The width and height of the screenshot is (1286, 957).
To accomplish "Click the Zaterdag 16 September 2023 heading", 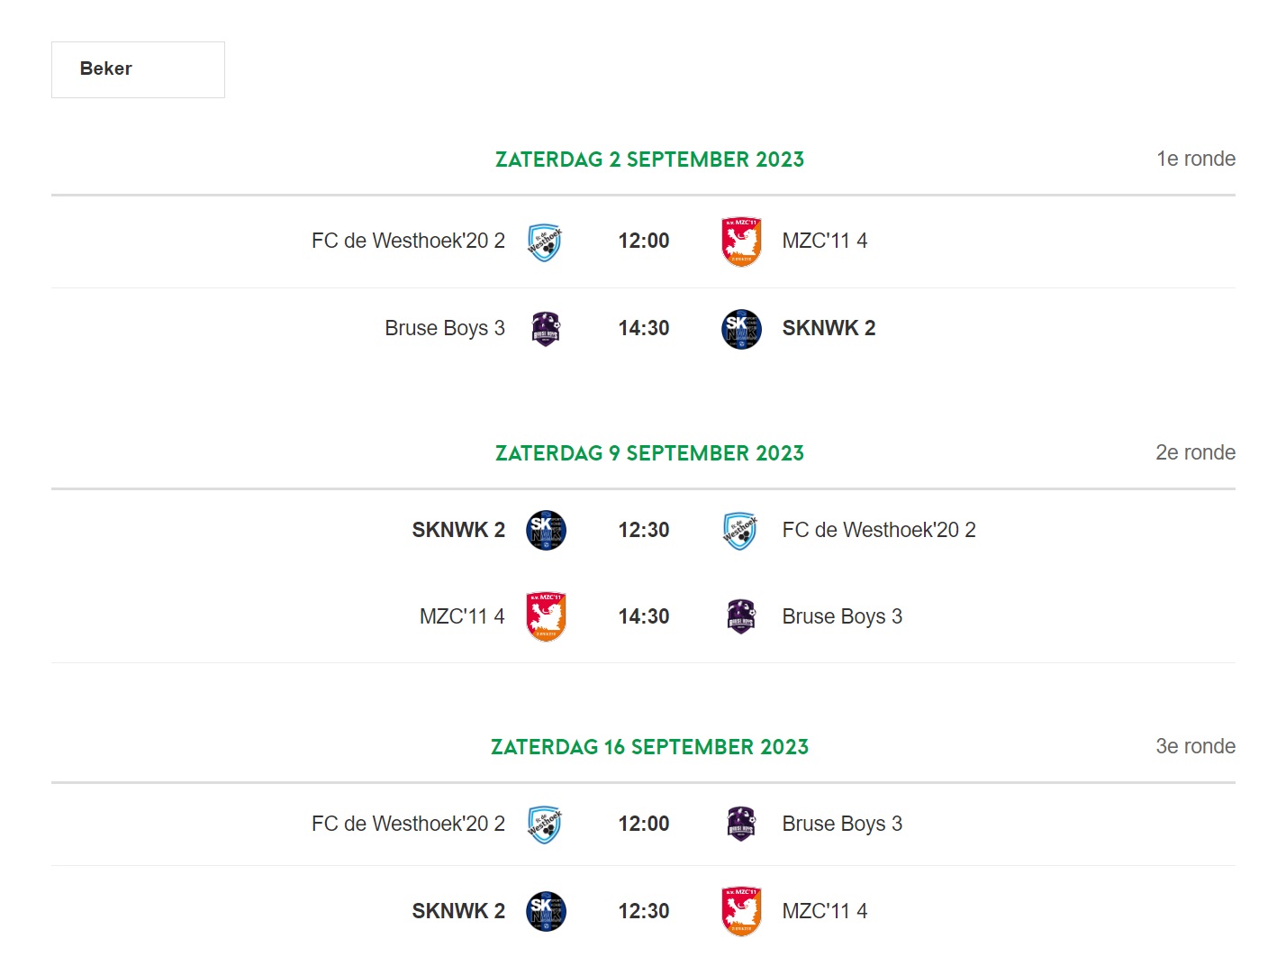I will (x=649, y=747).
